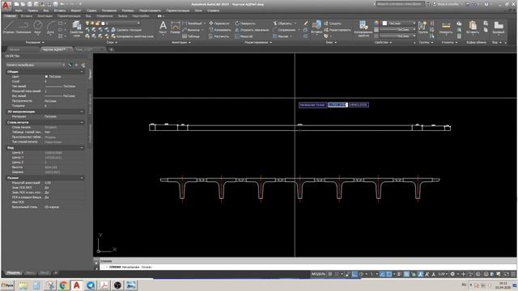Click the Group (Группа) icon
Viewport: 518px width, 291px height.
[422, 27]
